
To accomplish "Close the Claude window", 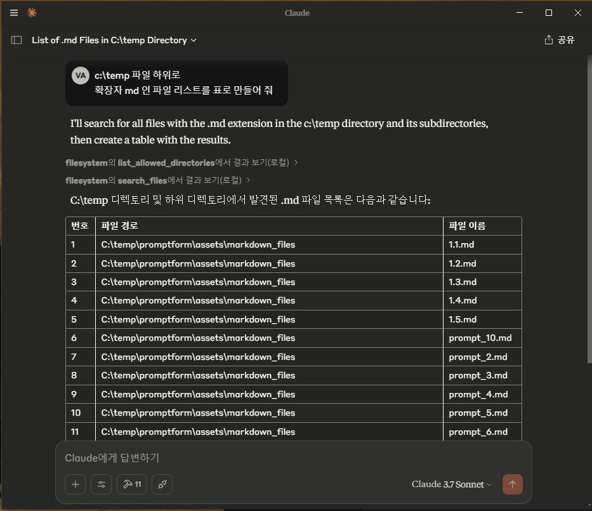I will coord(577,13).
